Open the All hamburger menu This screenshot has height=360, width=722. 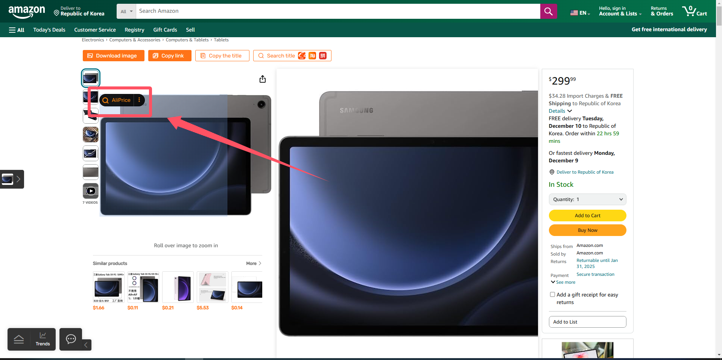(17, 30)
